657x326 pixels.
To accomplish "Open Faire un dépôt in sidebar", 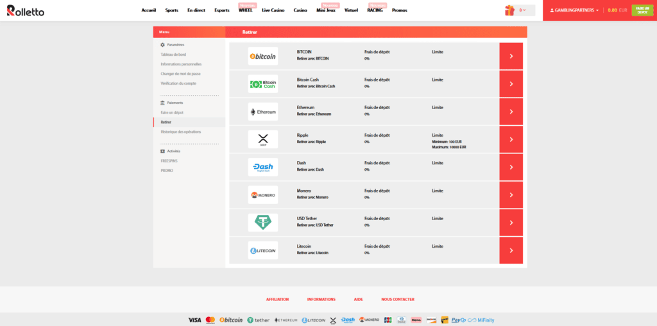I will click(172, 113).
